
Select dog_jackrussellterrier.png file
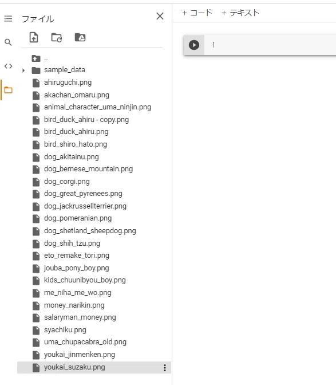pyautogui.click(x=85, y=206)
